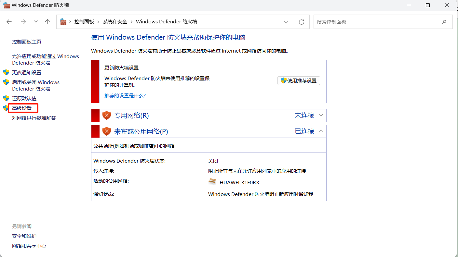Close the Windows Defender 防火墙 window
The image size is (458, 257).
pyautogui.click(x=446, y=5)
